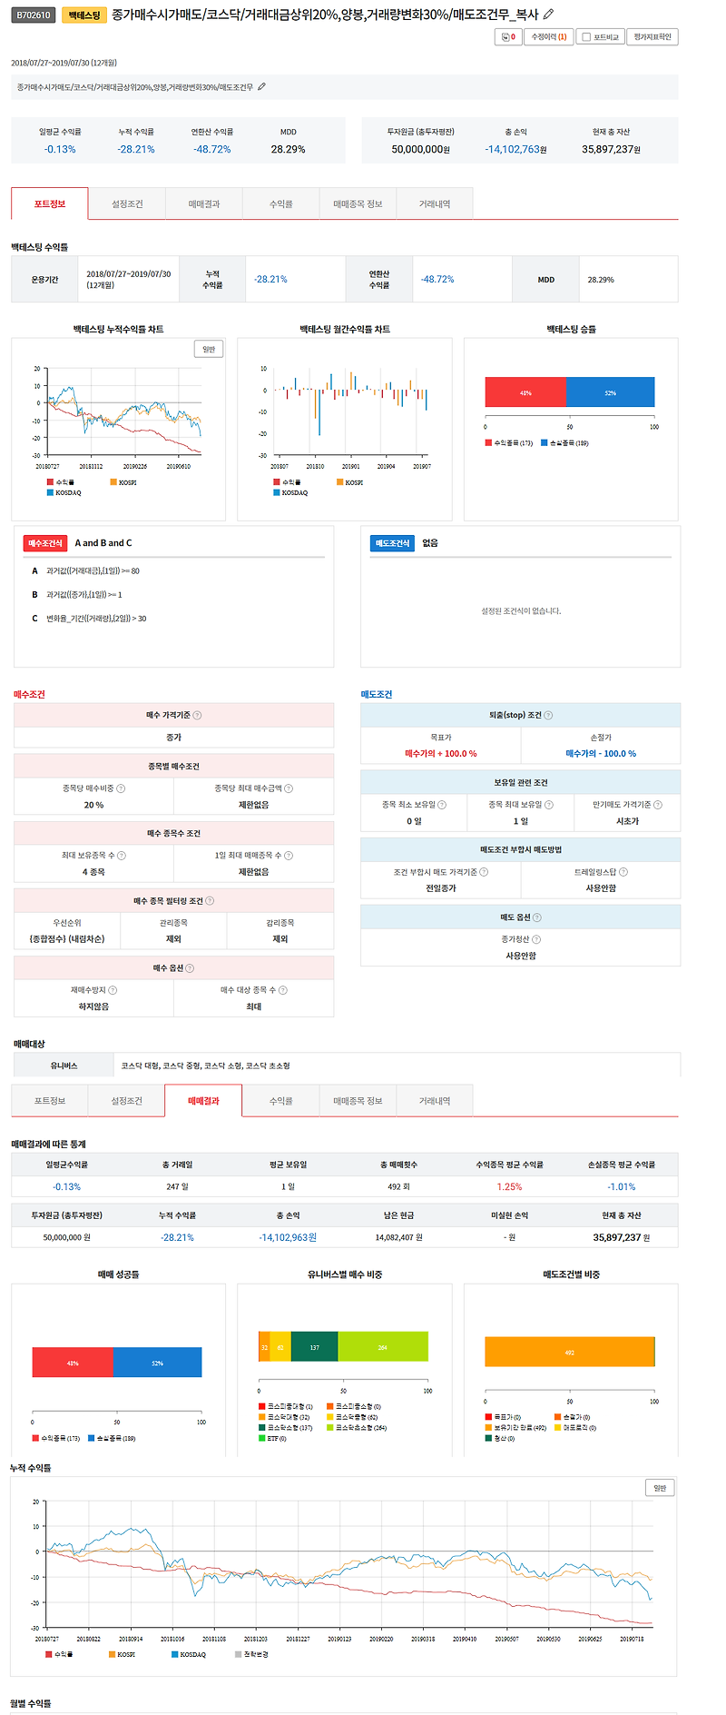Select 포트정보 tab in lower tab bar
726x1715 pixels.
click(50, 1101)
